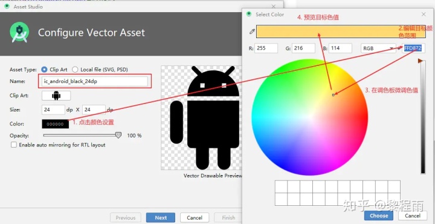Click the first empty recent color cell
The height and width of the screenshot is (224, 435).
point(281,186)
